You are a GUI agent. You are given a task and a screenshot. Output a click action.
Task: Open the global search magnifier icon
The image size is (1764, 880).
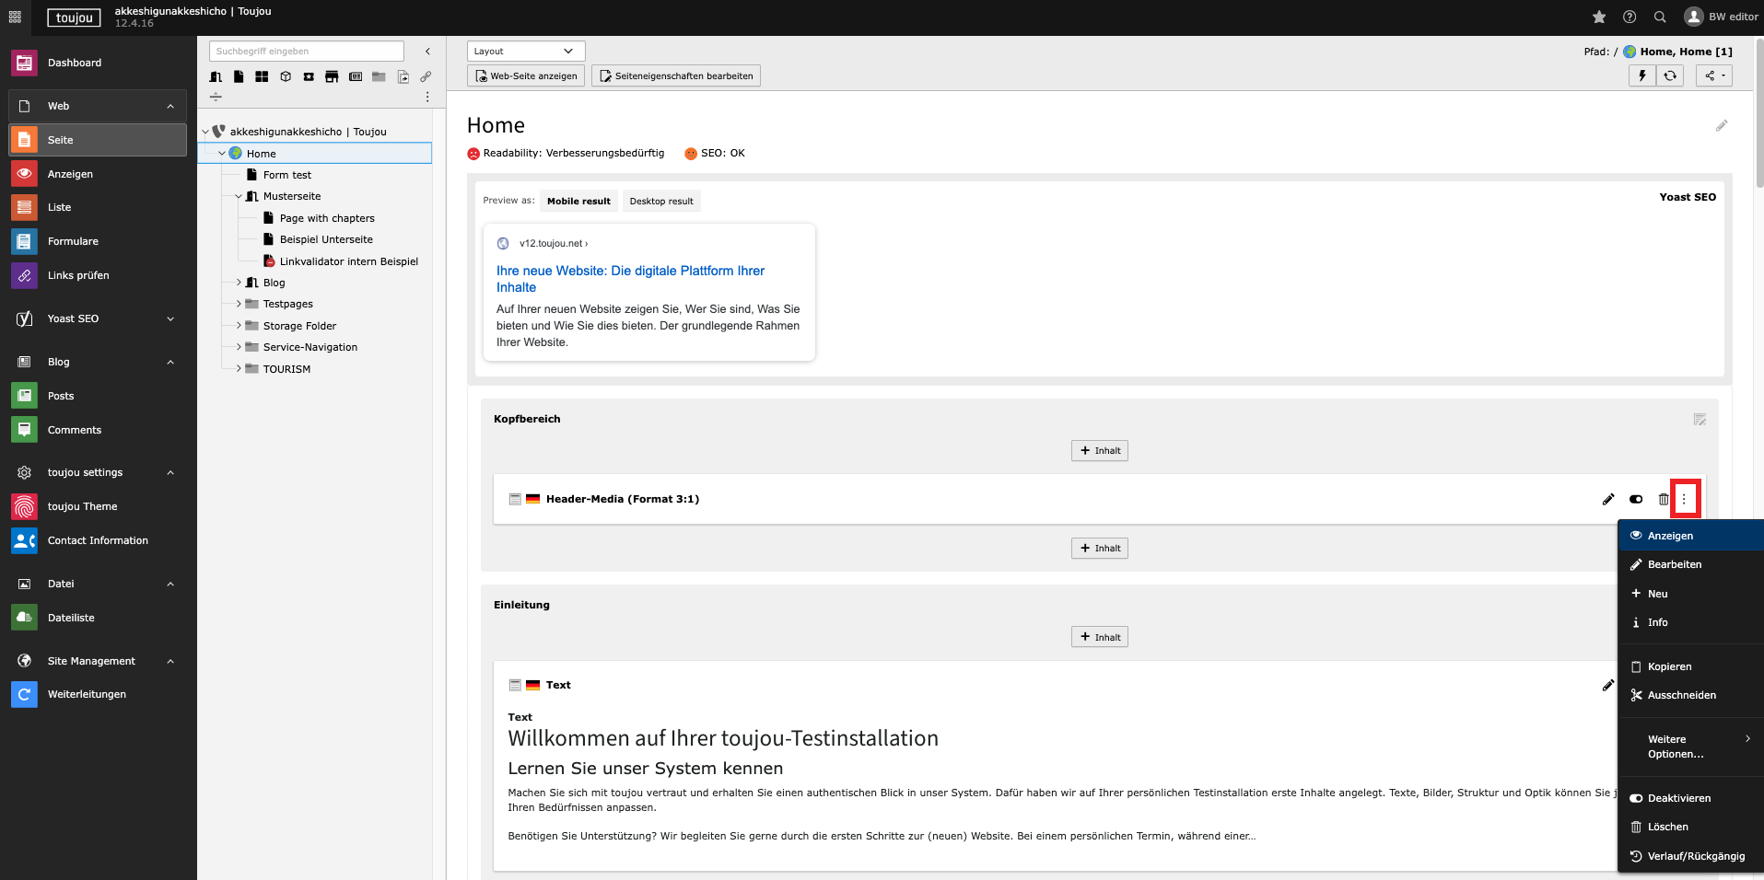pos(1660,17)
